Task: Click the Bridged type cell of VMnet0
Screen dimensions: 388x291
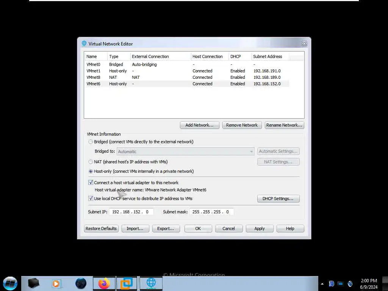Action: (x=116, y=64)
